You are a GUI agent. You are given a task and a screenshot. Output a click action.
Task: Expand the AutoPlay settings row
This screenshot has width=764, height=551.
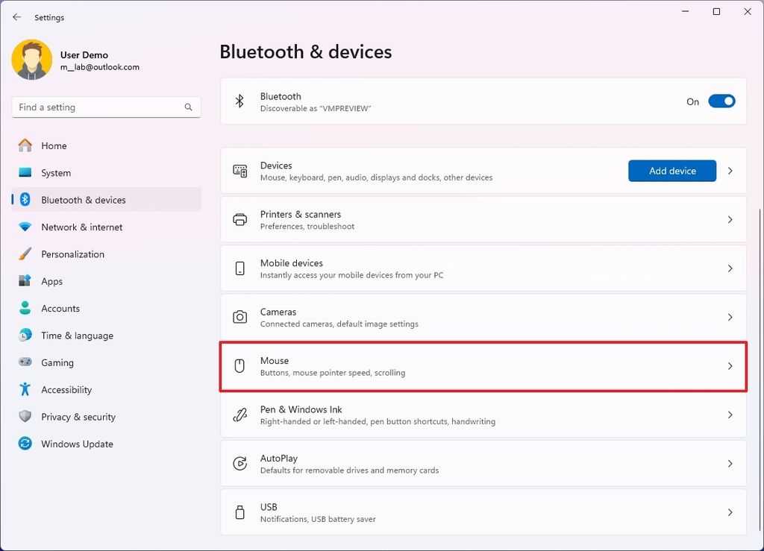tap(730, 463)
